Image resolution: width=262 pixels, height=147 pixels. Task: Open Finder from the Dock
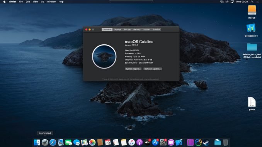(37, 142)
